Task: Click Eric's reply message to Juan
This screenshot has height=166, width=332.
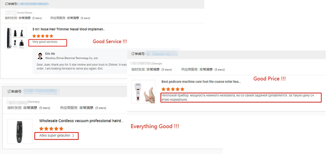Action: pyautogui.click(x=82, y=66)
